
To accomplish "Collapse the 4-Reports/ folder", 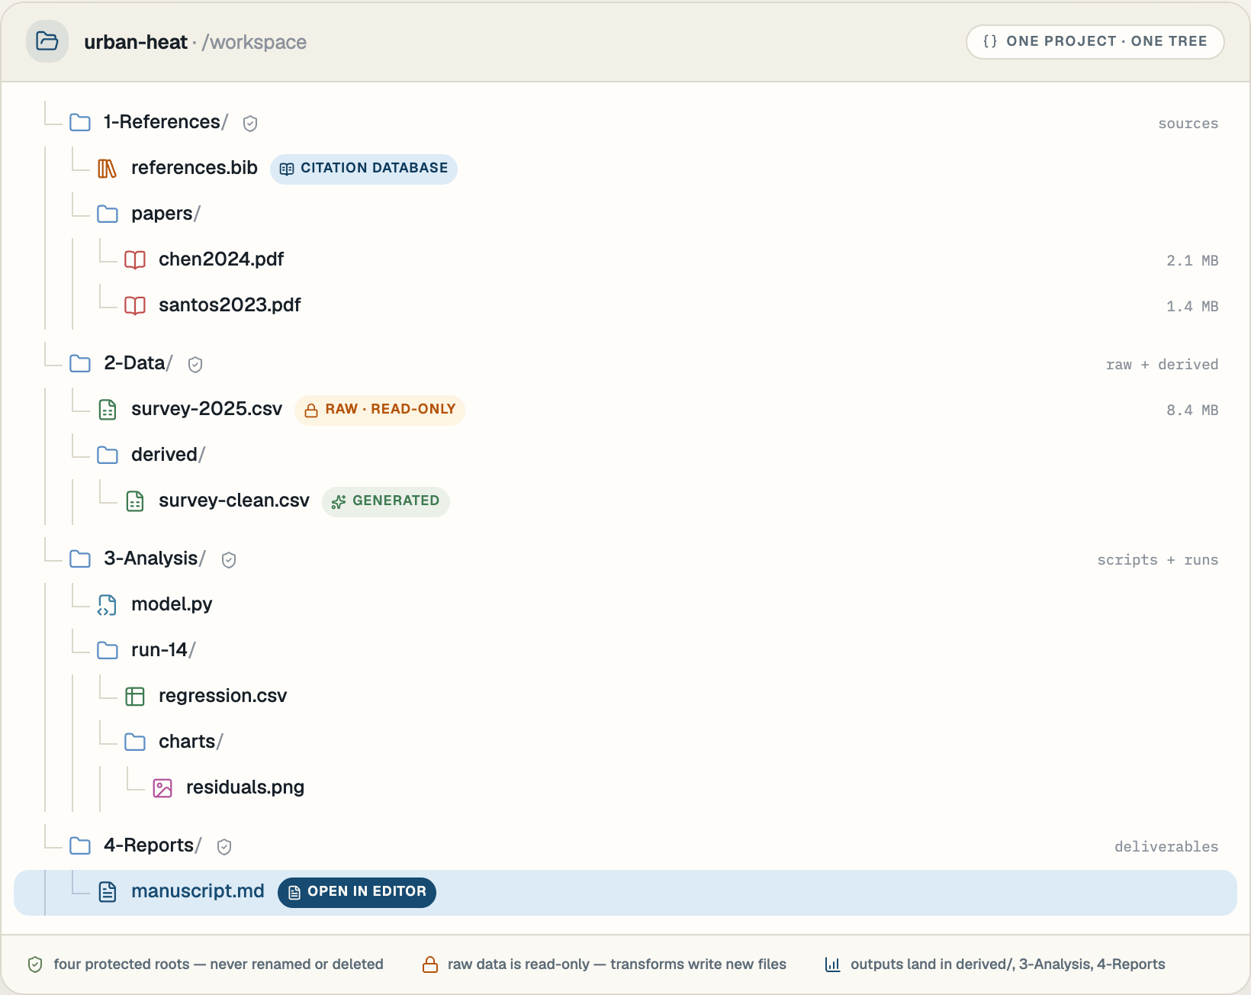I will coord(80,846).
